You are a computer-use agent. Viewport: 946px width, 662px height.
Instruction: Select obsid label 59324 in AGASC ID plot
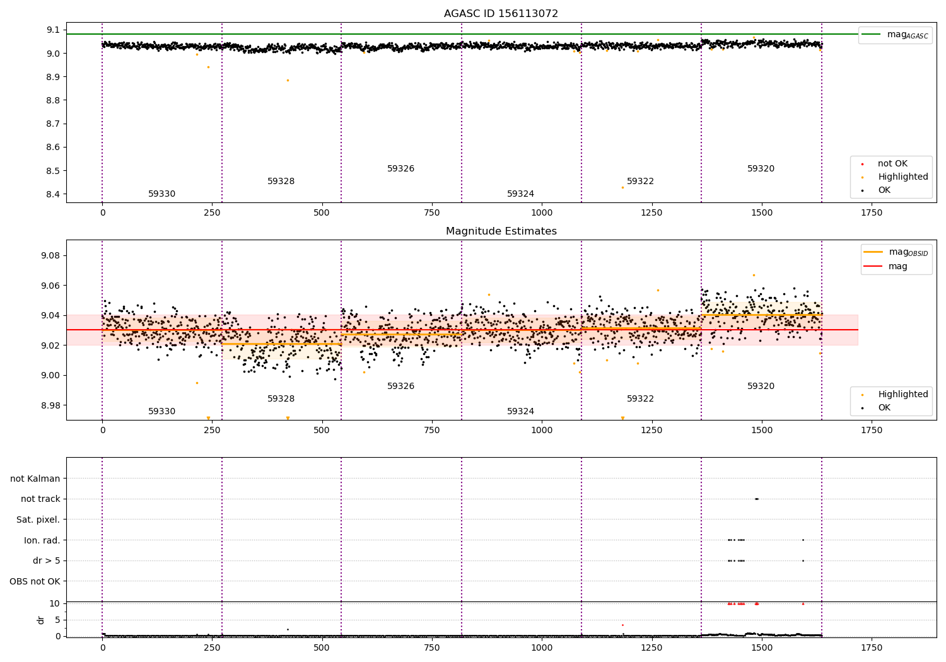520,194
